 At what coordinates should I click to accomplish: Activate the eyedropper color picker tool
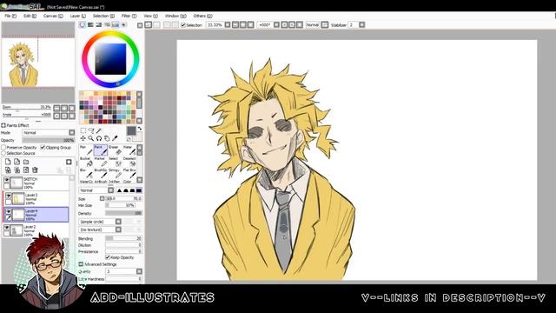tap(115, 138)
